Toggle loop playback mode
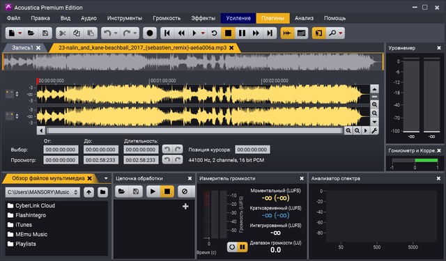 click(x=214, y=33)
